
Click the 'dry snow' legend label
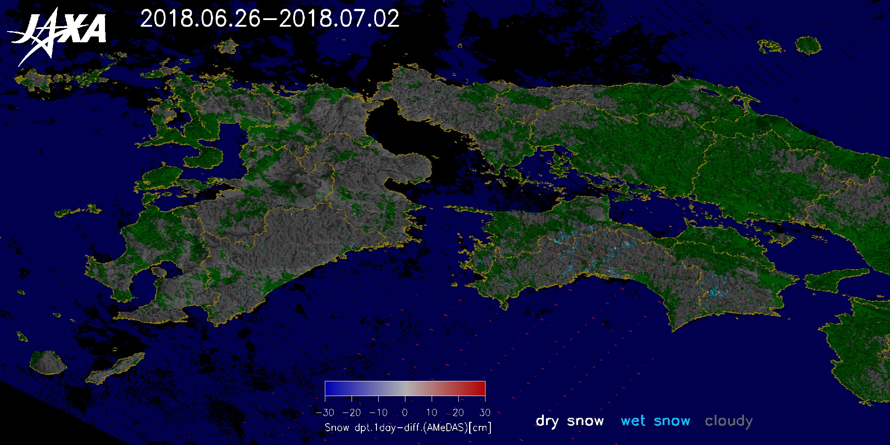[570, 421]
